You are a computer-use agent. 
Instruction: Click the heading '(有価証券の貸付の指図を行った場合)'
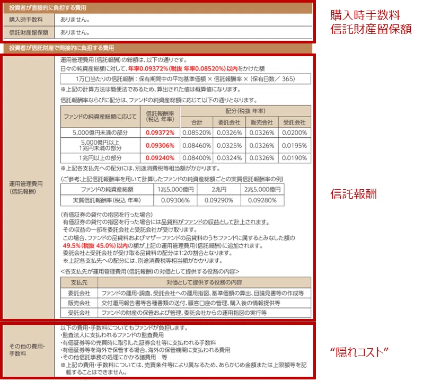click(x=107, y=214)
